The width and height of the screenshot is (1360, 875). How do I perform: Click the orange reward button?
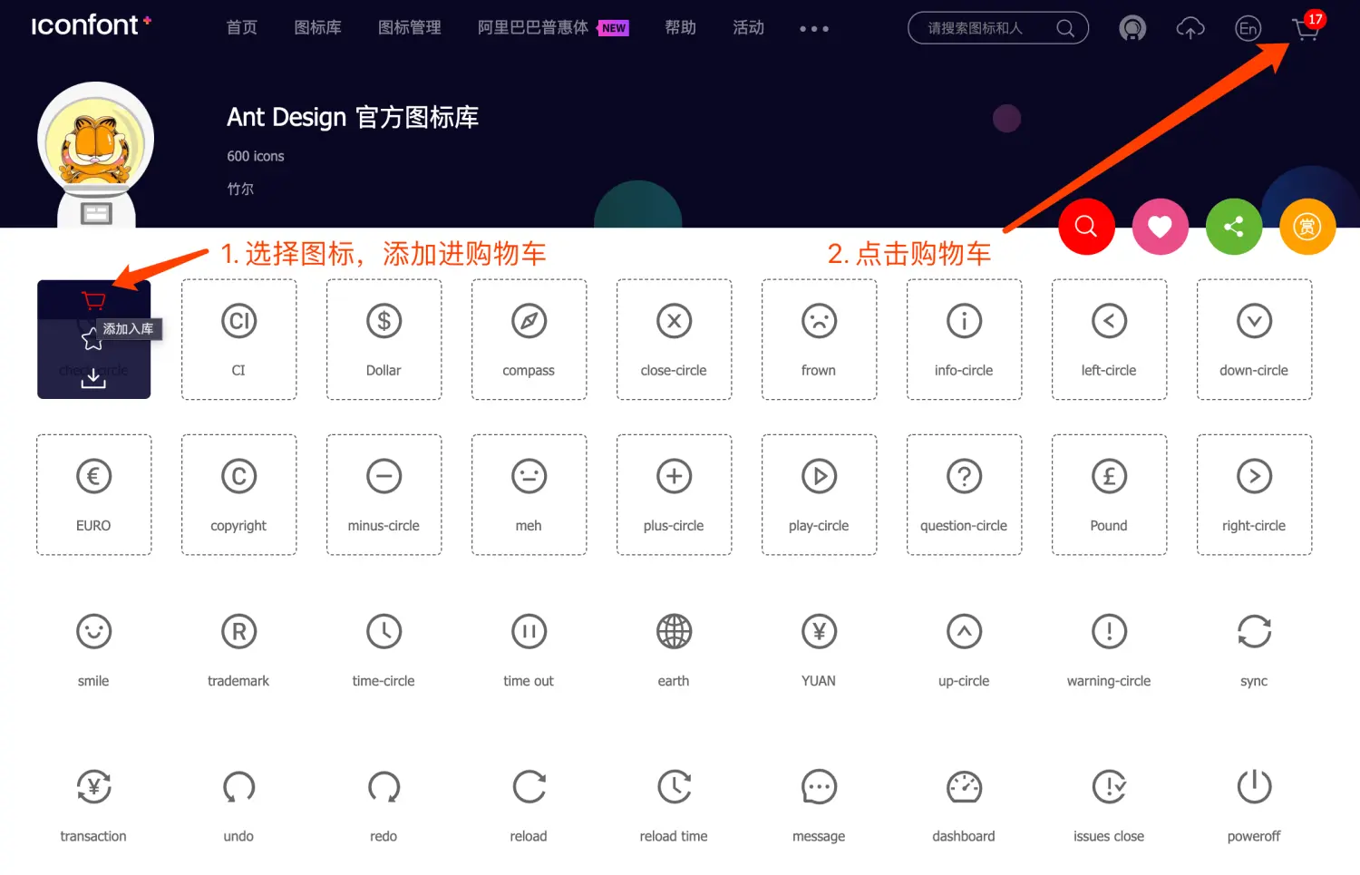(x=1307, y=226)
